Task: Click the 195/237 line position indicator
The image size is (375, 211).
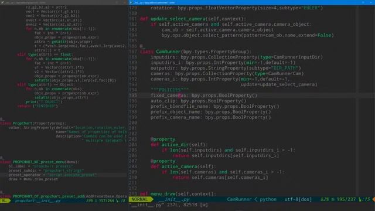Action: pos(346,199)
